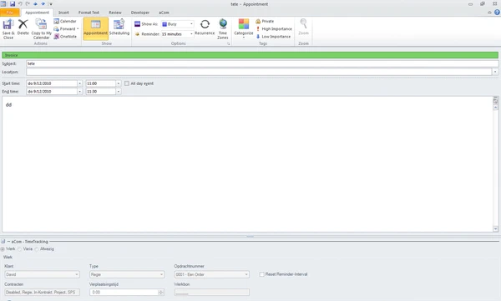Click the body scrollbar up arrow
501x301 pixels.
[x=495, y=108]
